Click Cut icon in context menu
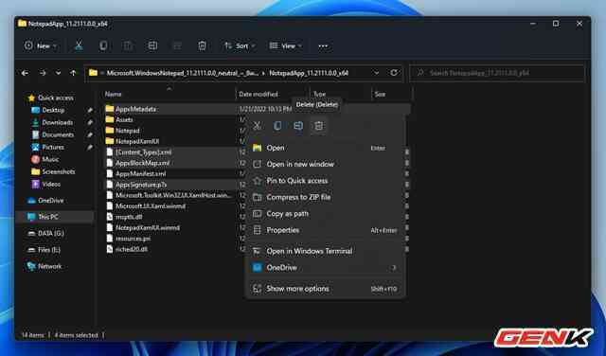This screenshot has width=606, height=356. pos(257,126)
